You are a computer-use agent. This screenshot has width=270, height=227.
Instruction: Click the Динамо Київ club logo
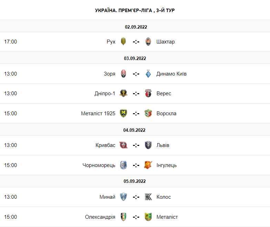(x=148, y=74)
